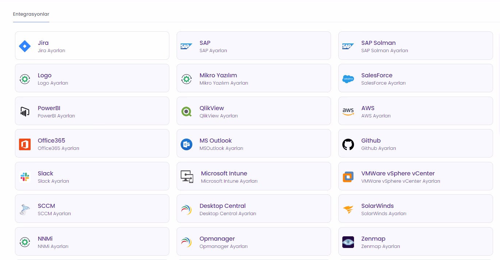
Task: Select the Slack title
Action: pos(45,173)
